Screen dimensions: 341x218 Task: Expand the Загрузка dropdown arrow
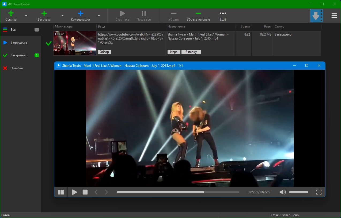pos(62,16)
